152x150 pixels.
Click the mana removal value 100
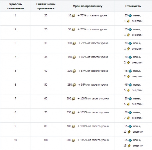pos(46,140)
